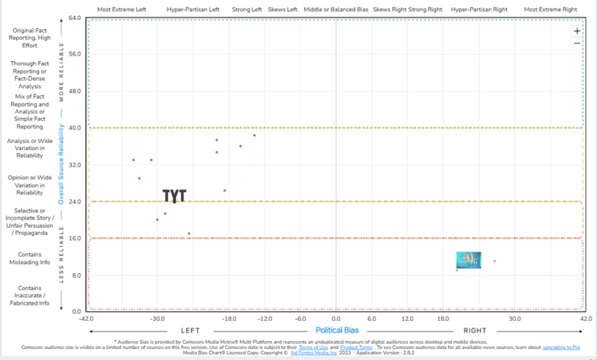Click the Most Extreme Left column header
The width and height of the screenshot is (597, 360).
click(121, 10)
